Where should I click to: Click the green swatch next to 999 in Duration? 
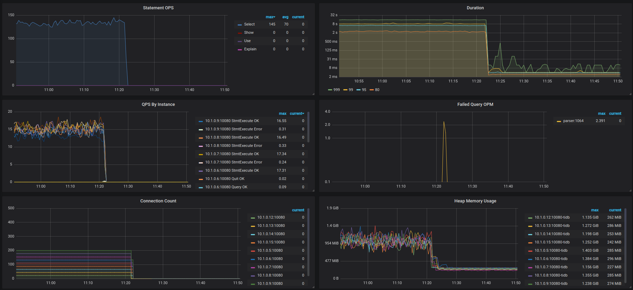(x=330, y=90)
